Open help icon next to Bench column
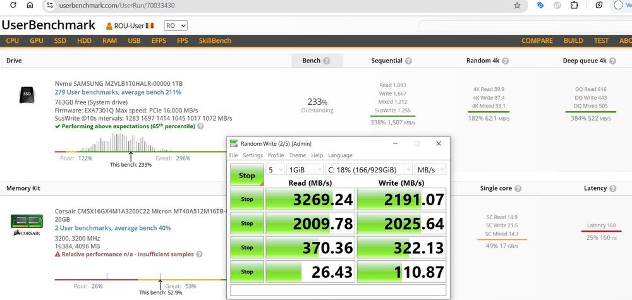This screenshot has width=632, height=300. tap(327, 61)
